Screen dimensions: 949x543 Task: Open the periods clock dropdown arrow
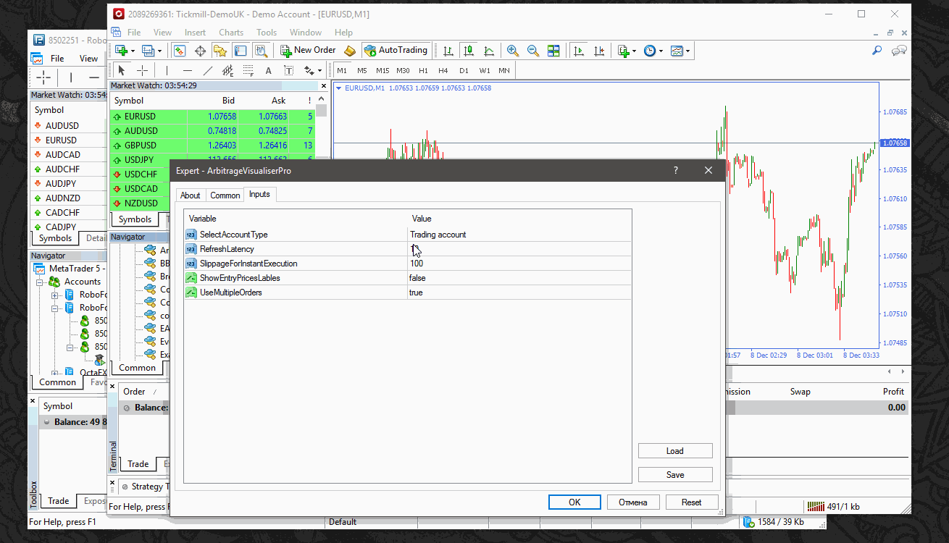(661, 51)
